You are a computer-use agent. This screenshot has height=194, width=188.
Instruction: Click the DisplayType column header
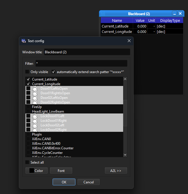point(170,21)
